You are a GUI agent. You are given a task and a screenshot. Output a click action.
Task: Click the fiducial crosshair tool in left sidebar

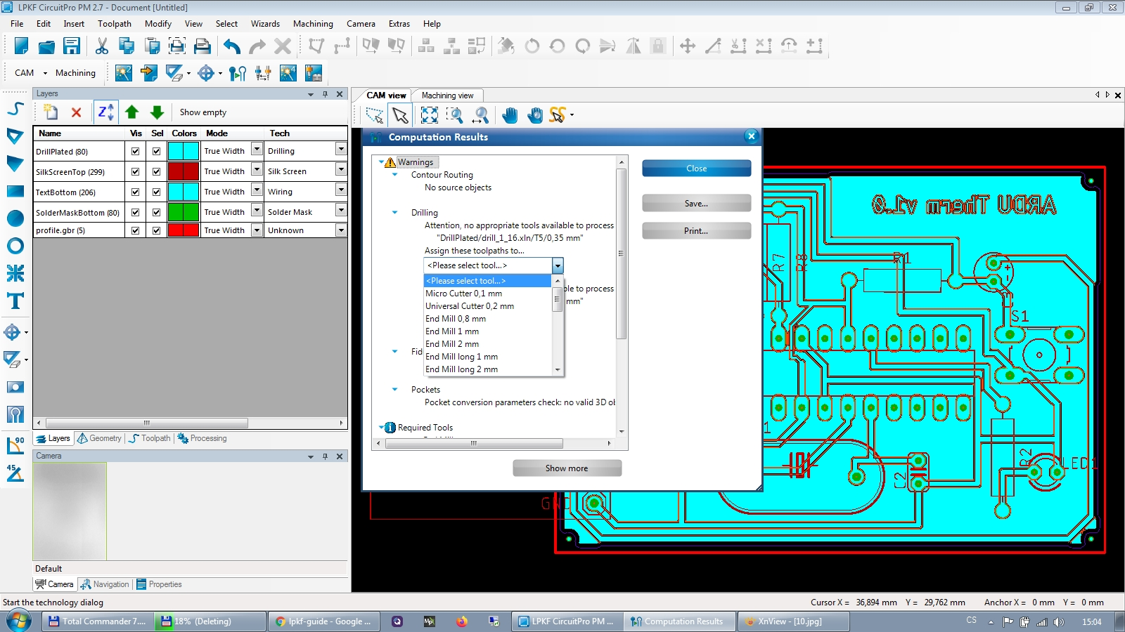point(12,332)
